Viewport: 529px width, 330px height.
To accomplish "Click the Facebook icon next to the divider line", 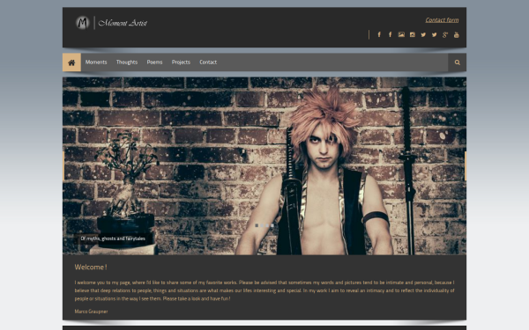I will click(x=379, y=34).
